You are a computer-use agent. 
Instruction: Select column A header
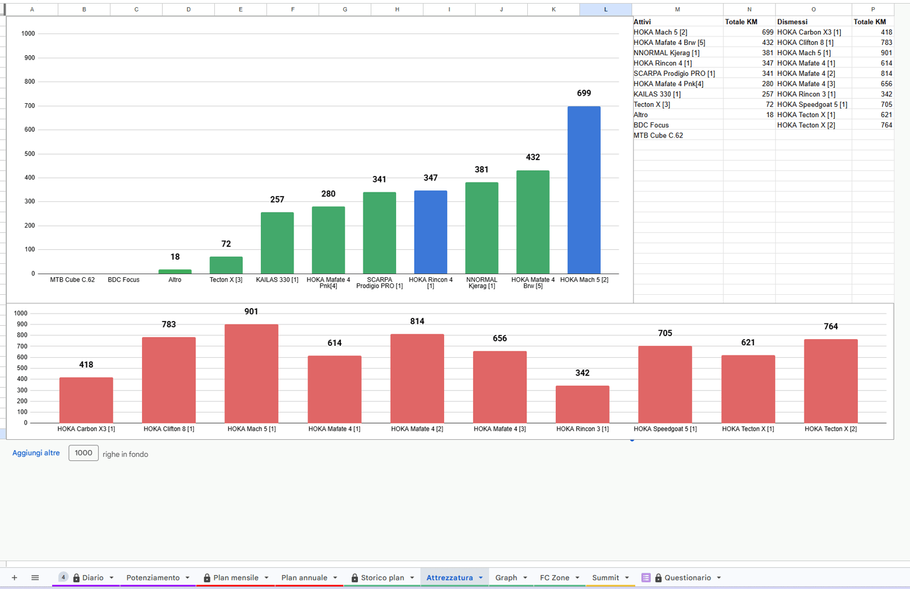32,10
